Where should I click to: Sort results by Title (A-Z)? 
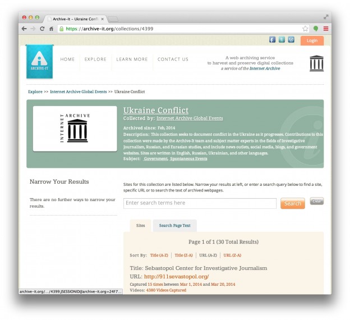click(x=159, y=255)
